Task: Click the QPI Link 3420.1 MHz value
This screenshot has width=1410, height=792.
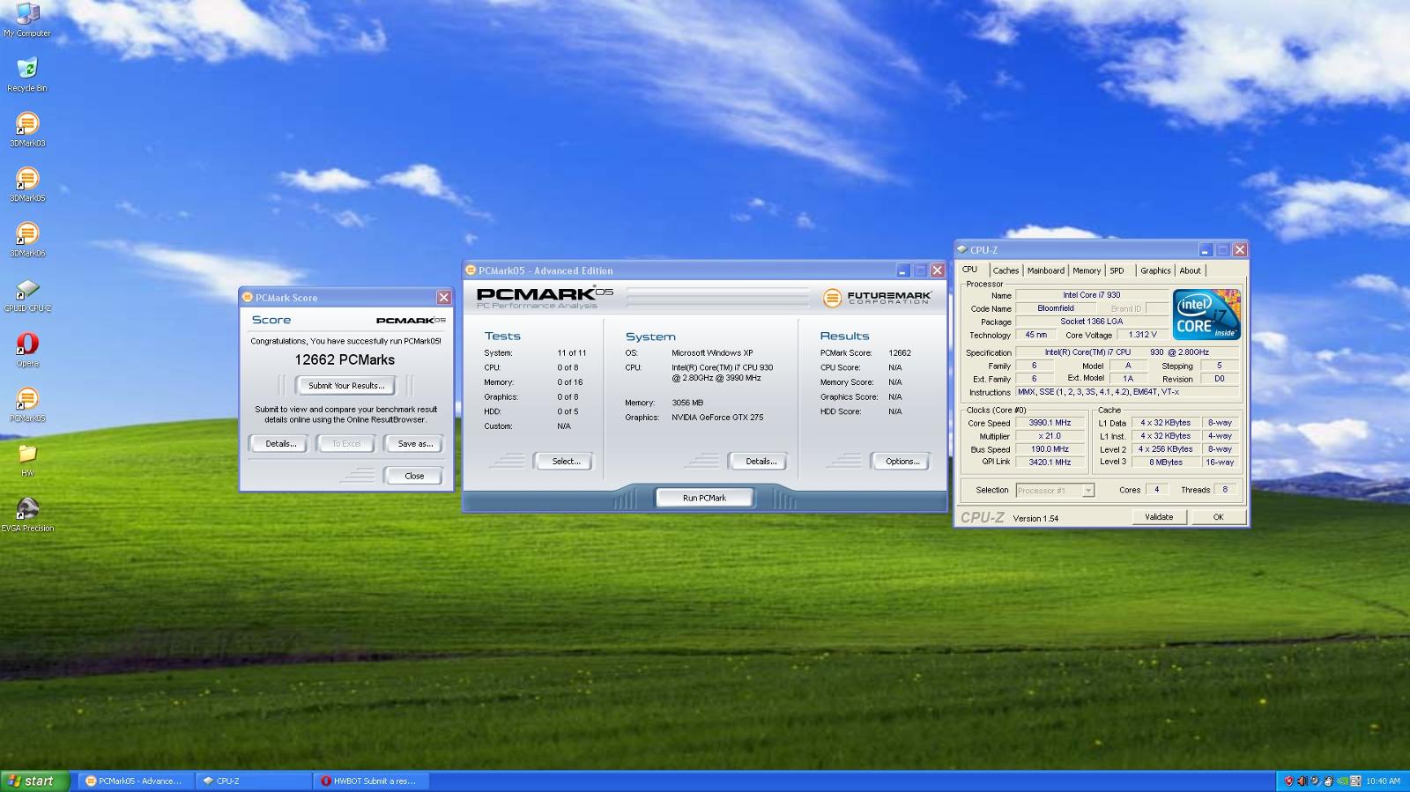Action: [x=1050, y=462]
